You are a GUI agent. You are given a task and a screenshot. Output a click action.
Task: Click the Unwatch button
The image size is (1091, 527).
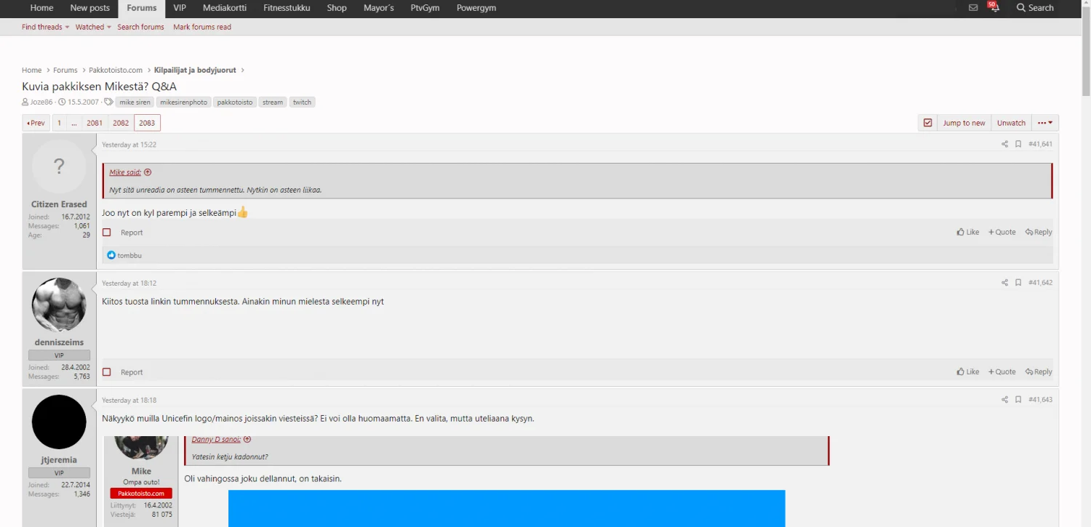tap(1011, 122)
